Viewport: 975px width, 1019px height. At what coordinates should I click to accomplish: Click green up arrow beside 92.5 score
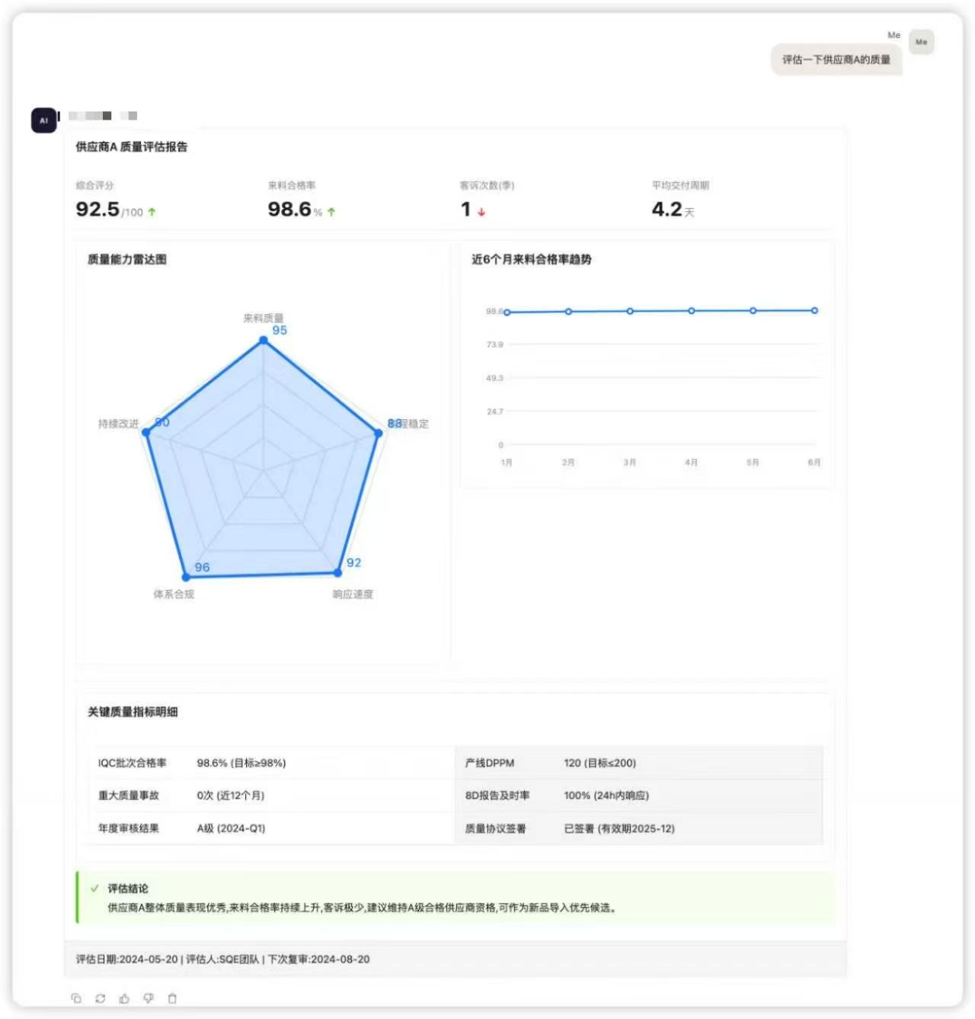click(152, 212)
